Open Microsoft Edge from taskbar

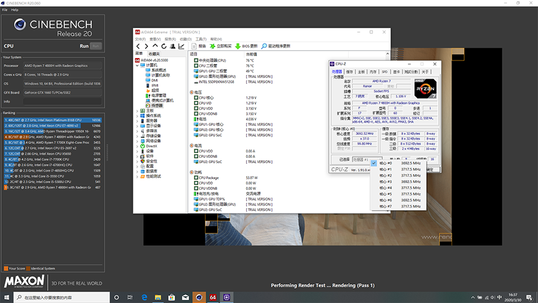(x=144, y=298)
